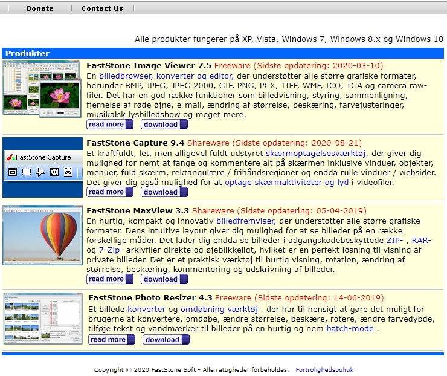The image size is (447, 376).
Task: Follow the 'skærmoptagelsesværktøj' link
Action: click(x=317, y=154)
